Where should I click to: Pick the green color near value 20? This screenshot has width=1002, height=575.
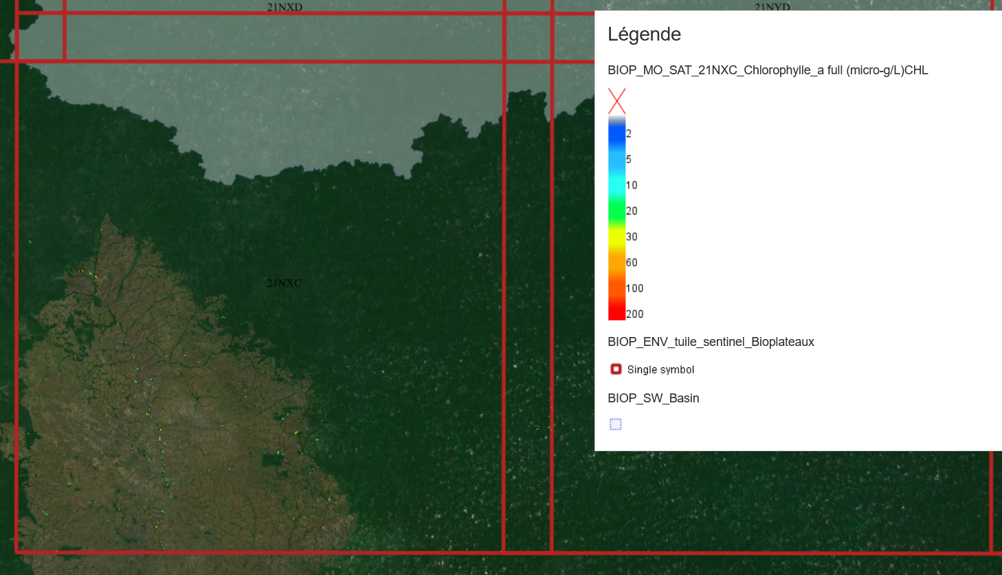coord(616,210)
